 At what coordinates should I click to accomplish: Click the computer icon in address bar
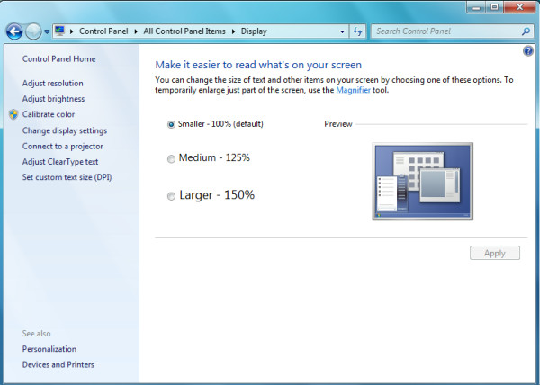[x=60, y=31]
